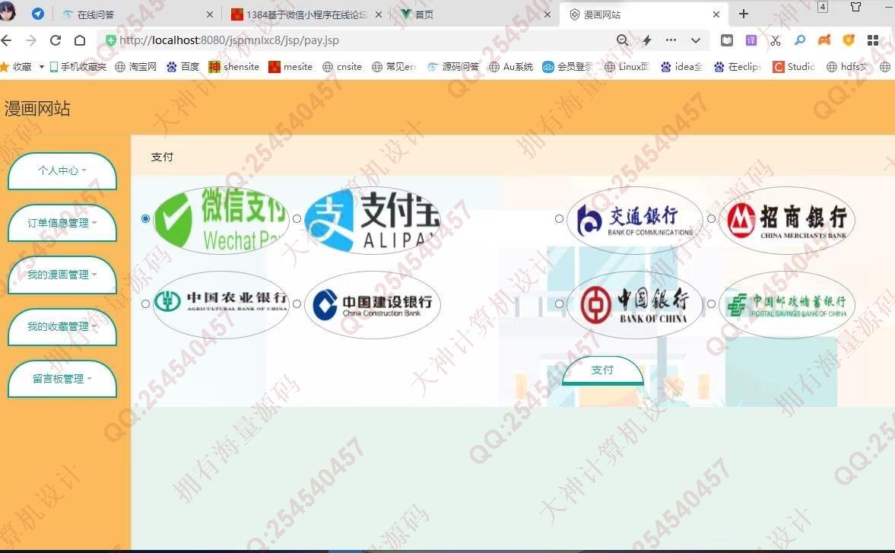Image resolution: width=895 pixels, height=553 pixels.
Task: Select Agricultural Bank of China radio button
Action: click(145, 304)
